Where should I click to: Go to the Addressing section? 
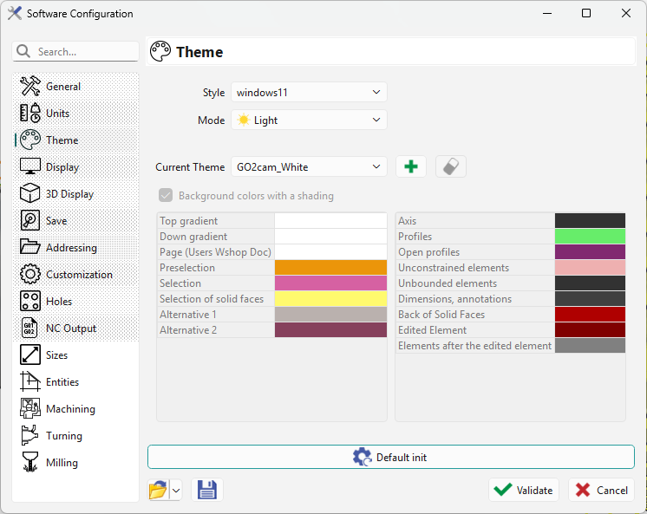[x=71, y=248]
